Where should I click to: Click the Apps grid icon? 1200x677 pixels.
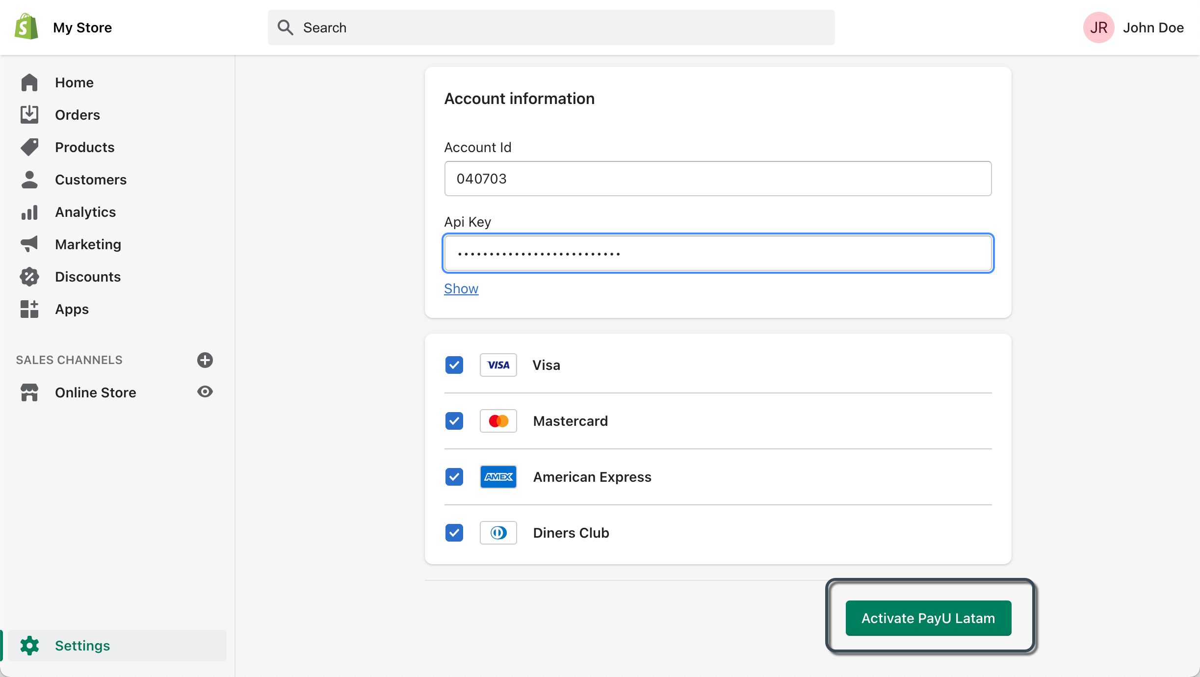click(x=29, y=309)
